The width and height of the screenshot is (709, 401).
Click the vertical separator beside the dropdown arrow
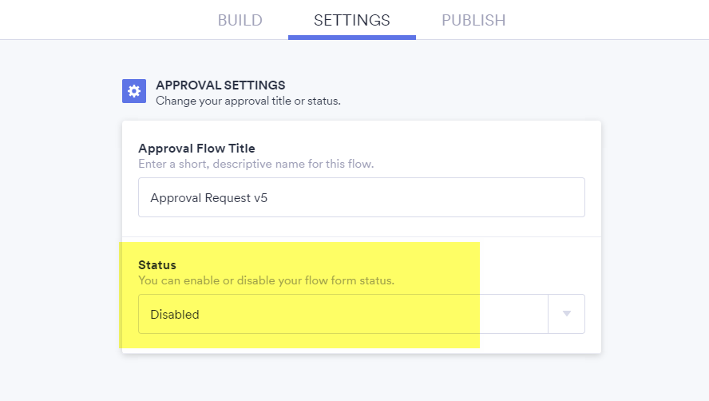549,314
